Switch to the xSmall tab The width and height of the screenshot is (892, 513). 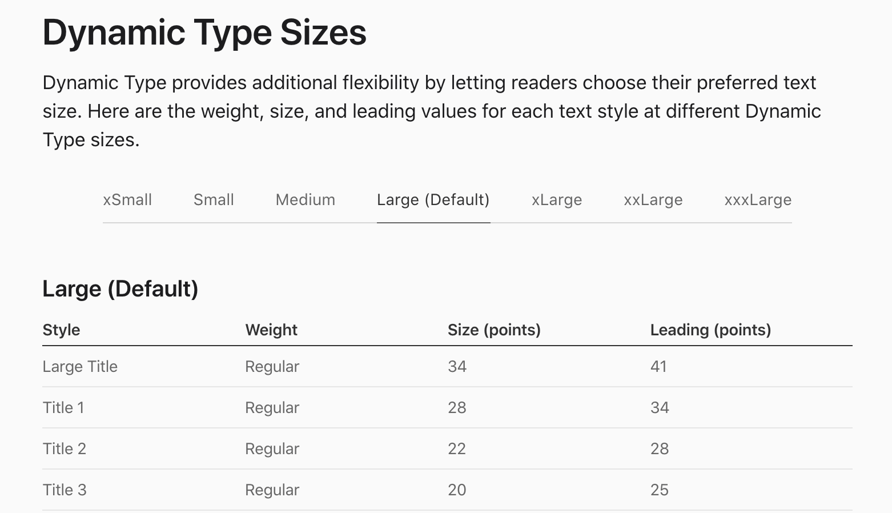point(127,200)
